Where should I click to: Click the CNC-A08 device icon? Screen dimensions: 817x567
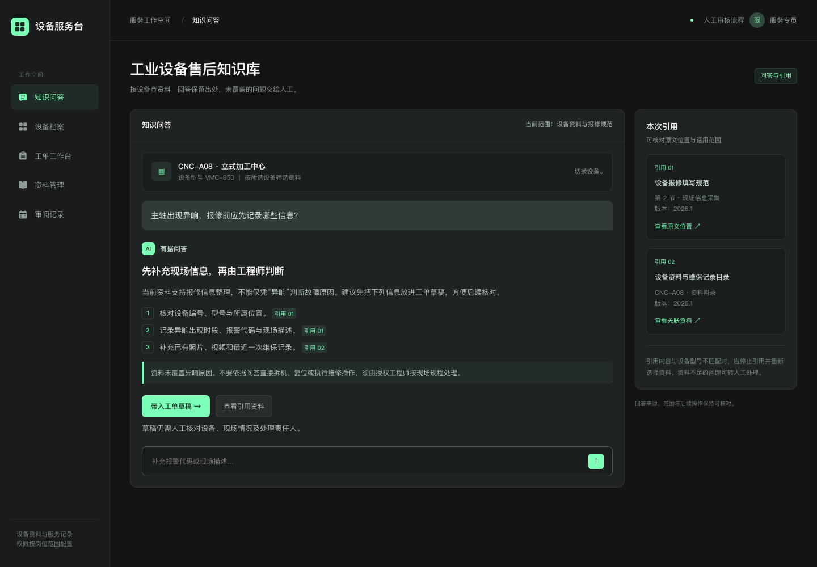161,172
